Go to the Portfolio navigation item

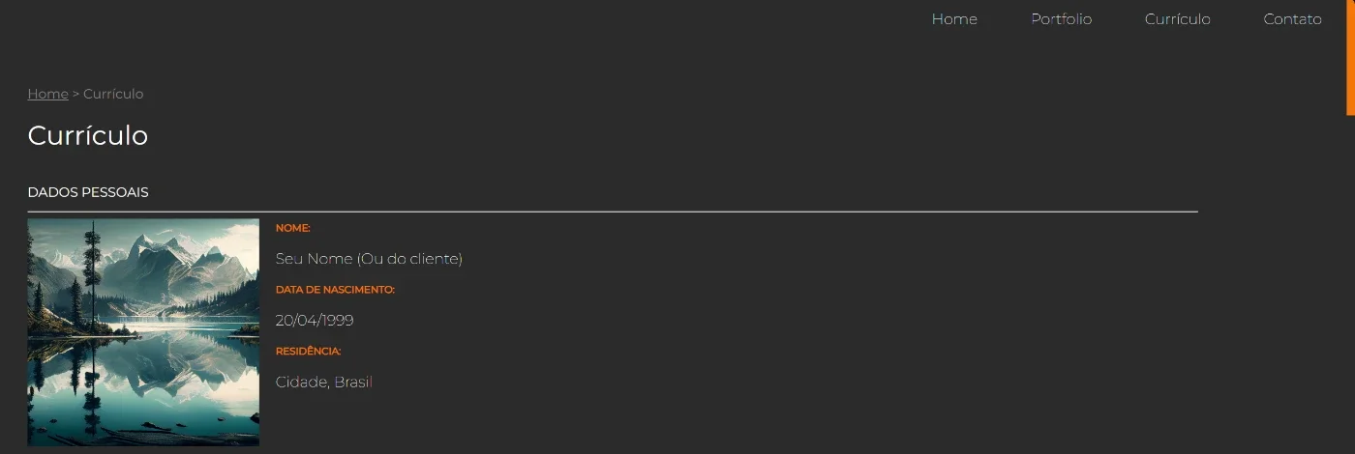pos(1061,19)
